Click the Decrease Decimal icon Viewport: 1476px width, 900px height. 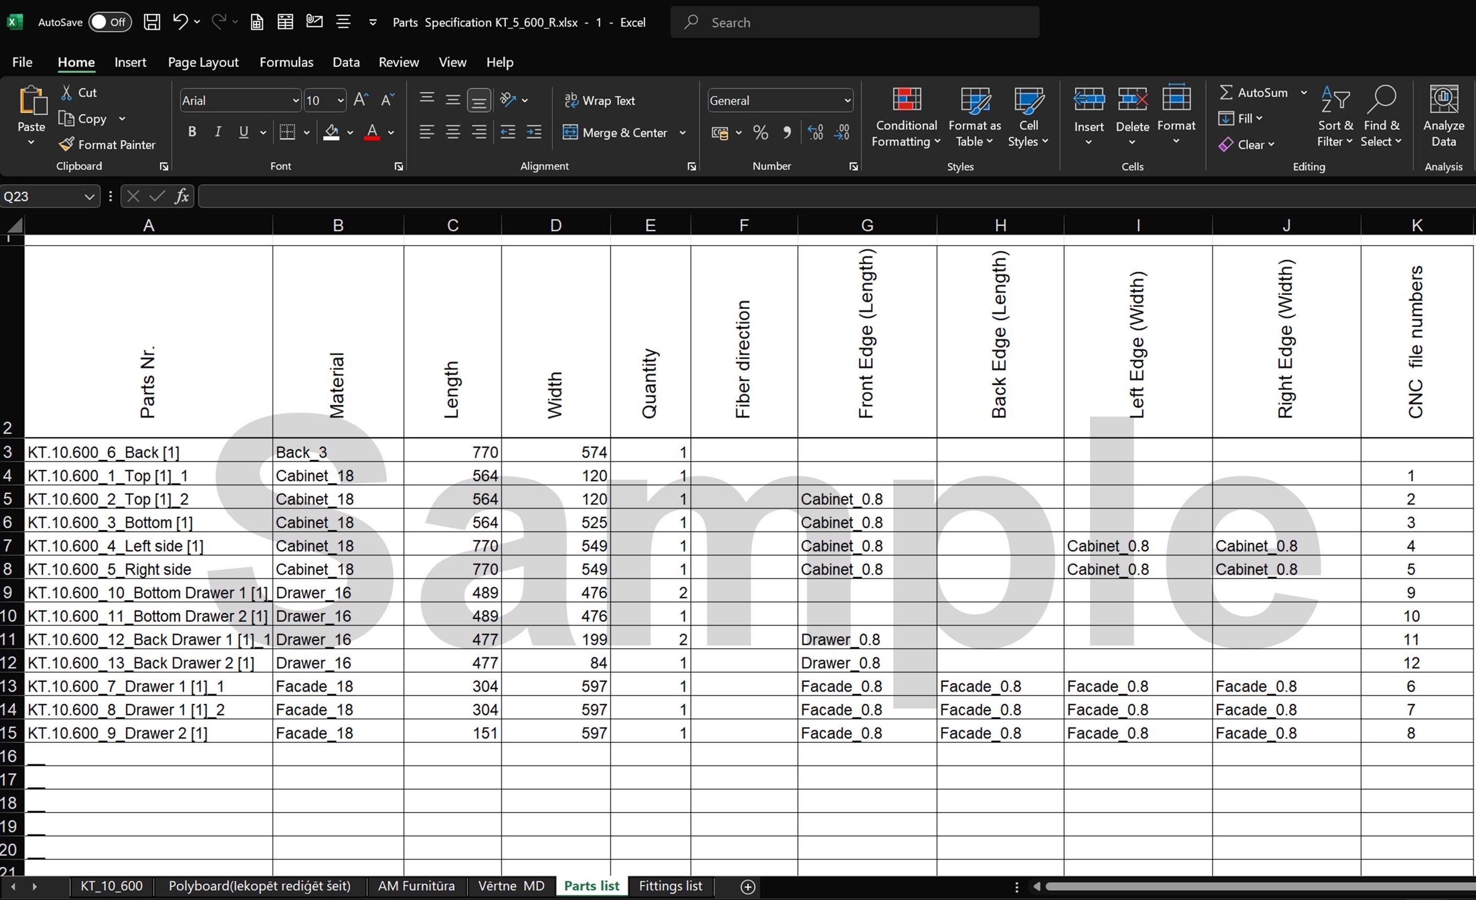[842, 132]
